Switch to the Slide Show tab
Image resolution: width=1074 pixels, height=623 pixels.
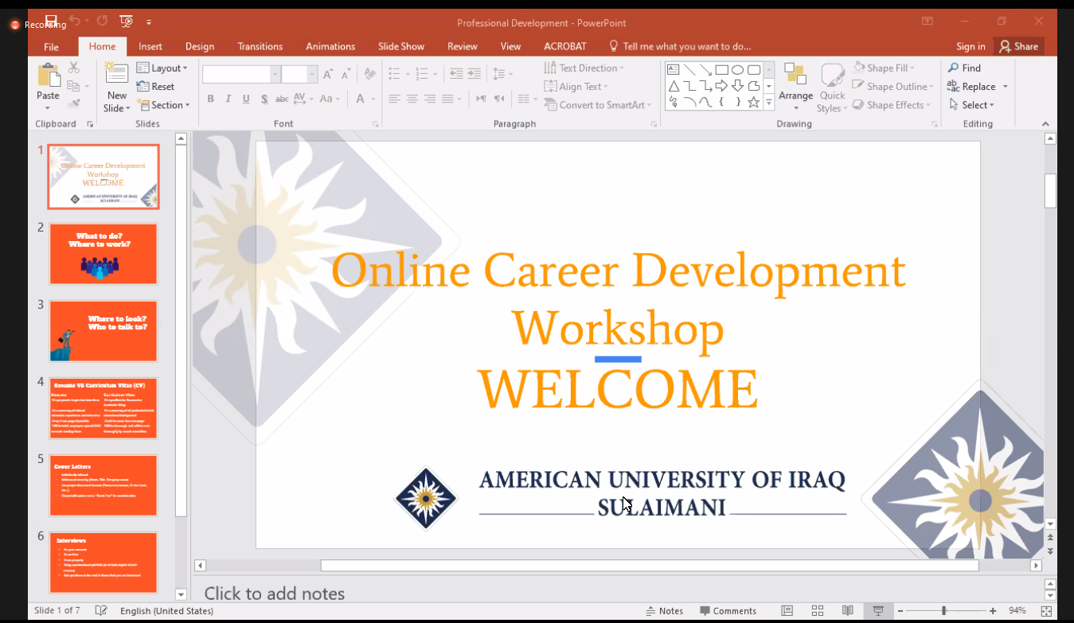(401, 46)
